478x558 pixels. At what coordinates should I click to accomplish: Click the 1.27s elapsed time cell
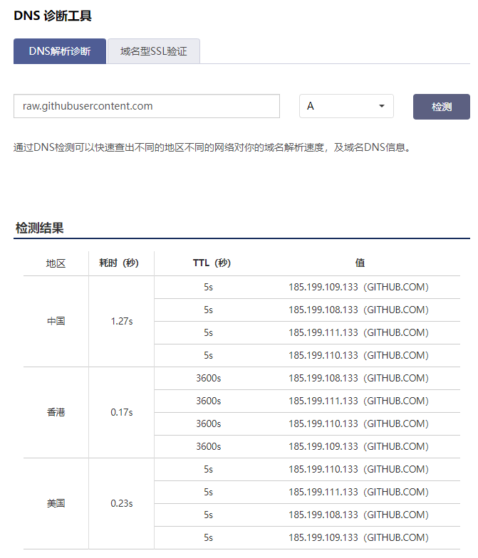pos(121,321)
